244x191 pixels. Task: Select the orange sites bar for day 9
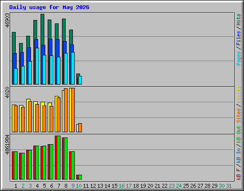pyautogui.click(x=73, y=110)
